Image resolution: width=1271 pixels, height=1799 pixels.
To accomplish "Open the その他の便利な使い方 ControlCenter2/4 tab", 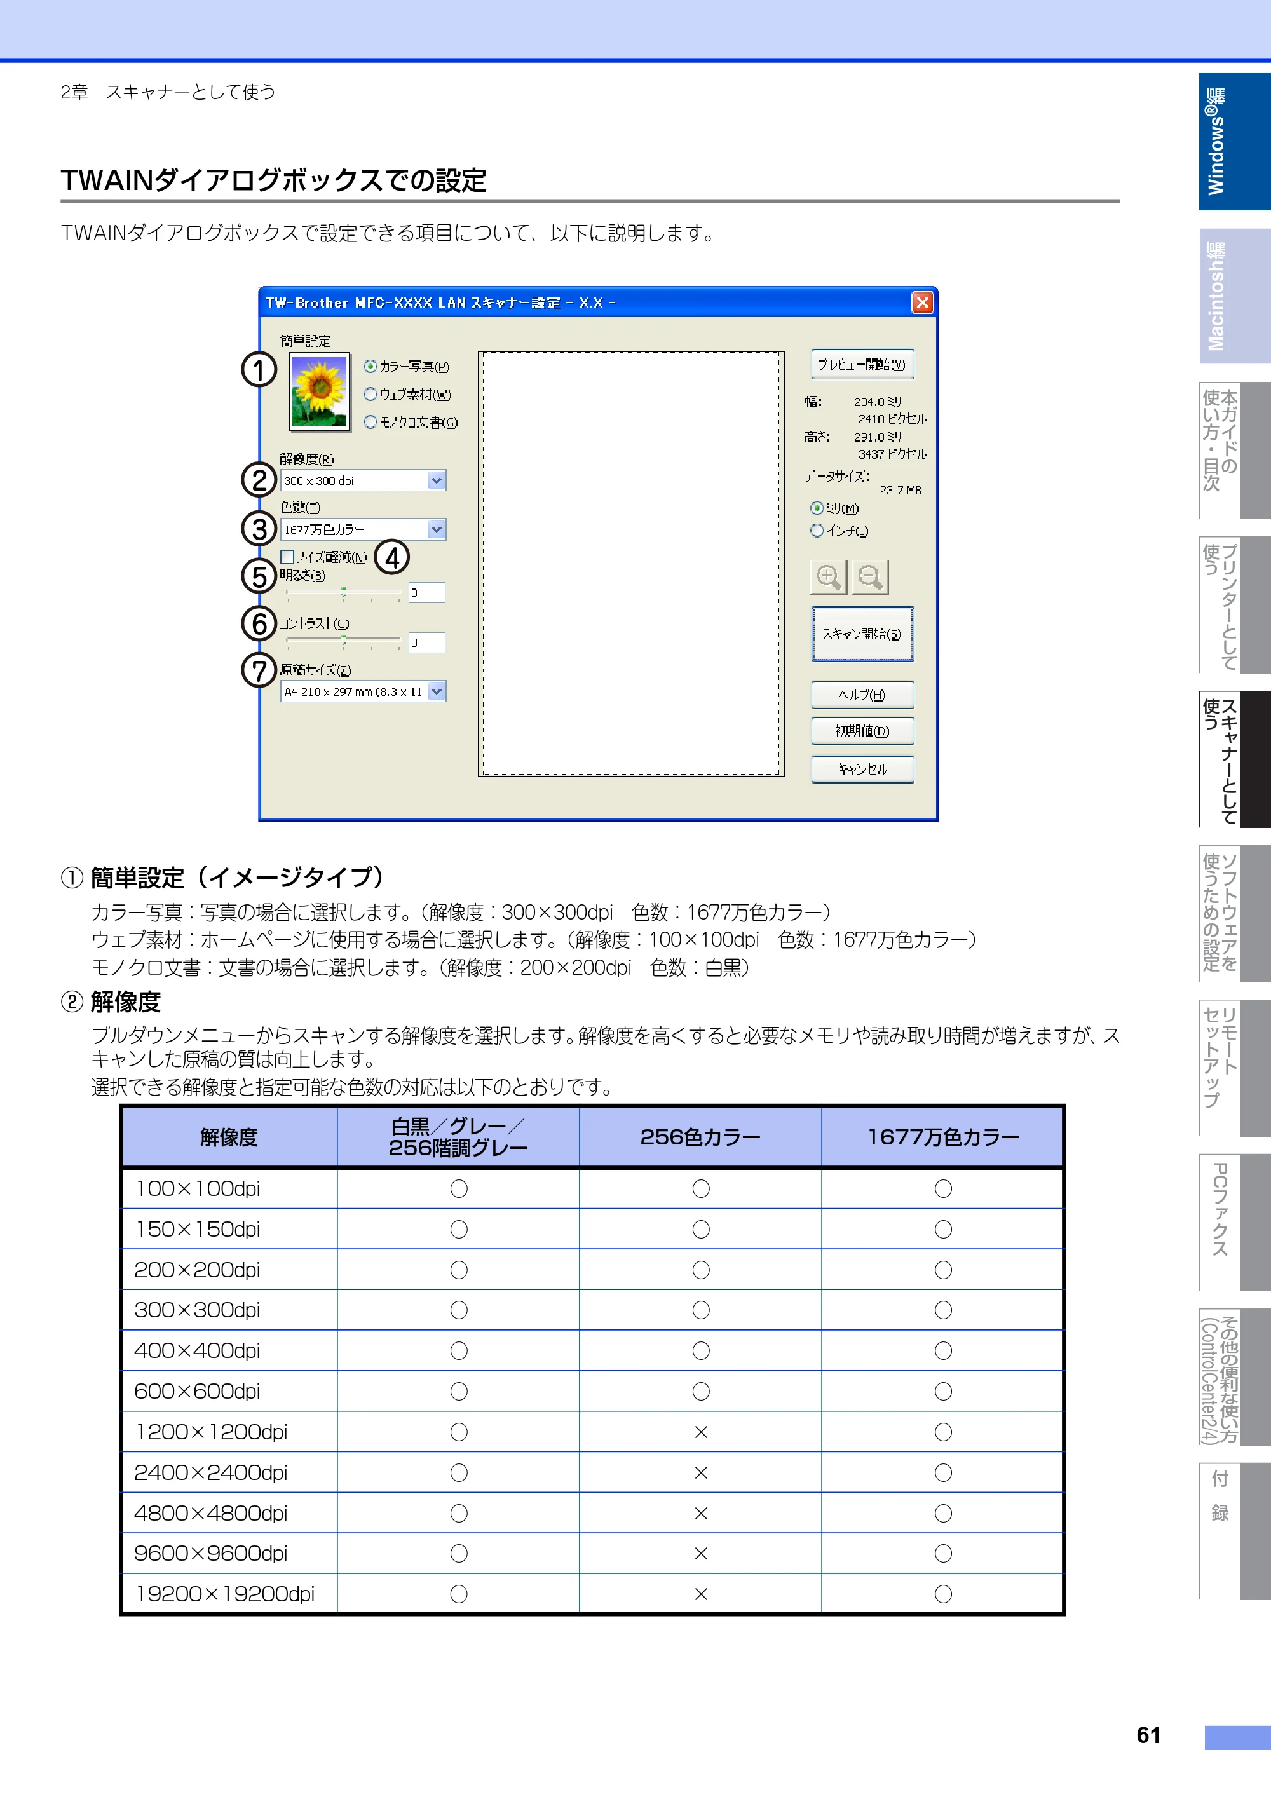I will 1234,1376.
